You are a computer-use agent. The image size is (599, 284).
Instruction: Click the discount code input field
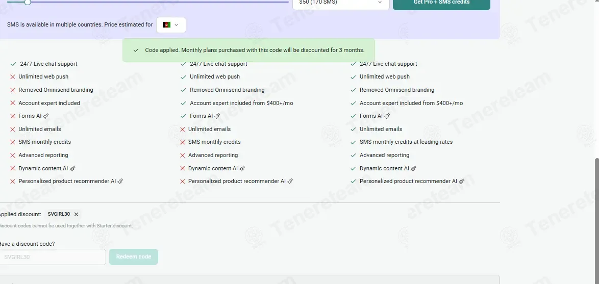53,257
